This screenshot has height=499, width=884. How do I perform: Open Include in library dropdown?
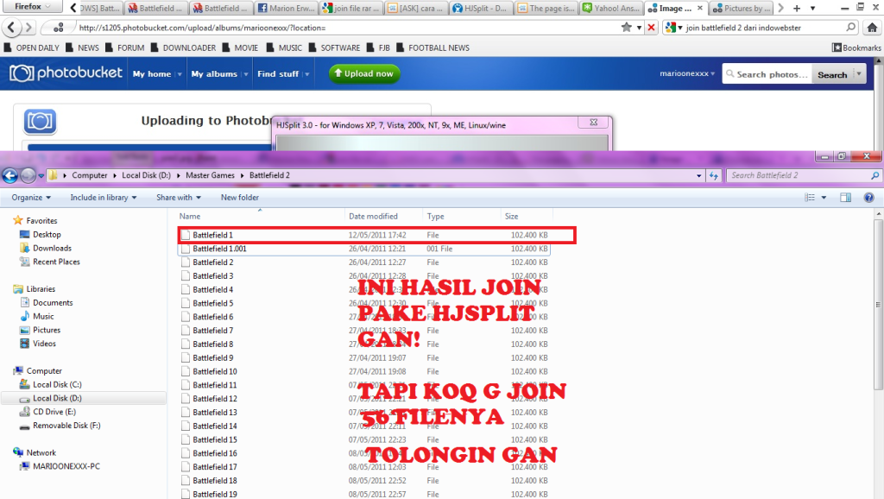point(104,198)
